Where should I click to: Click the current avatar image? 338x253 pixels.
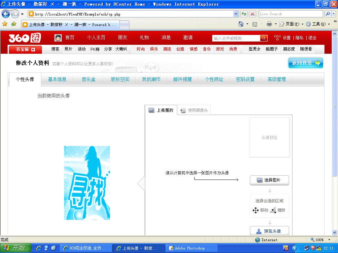coord(87,183)
